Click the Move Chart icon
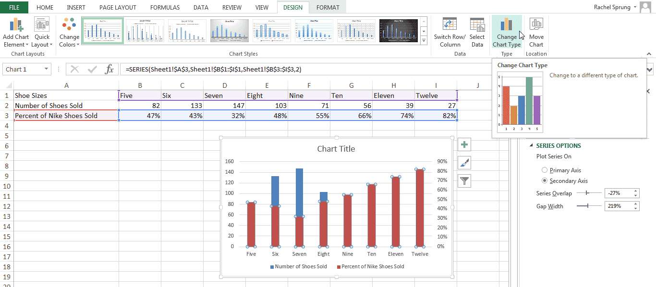Image resolution: width=656 pixels, height=287 pixels. (536, 25)
